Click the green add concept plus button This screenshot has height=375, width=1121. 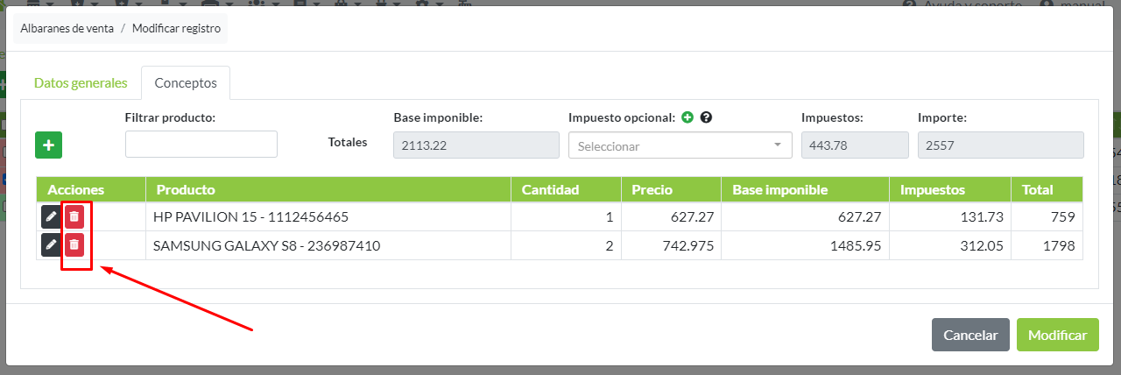[x=48, y=145]
